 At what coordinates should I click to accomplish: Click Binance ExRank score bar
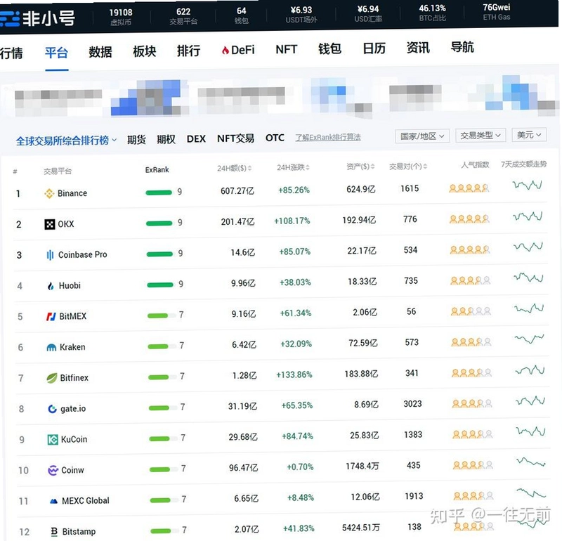coord(159,193)
